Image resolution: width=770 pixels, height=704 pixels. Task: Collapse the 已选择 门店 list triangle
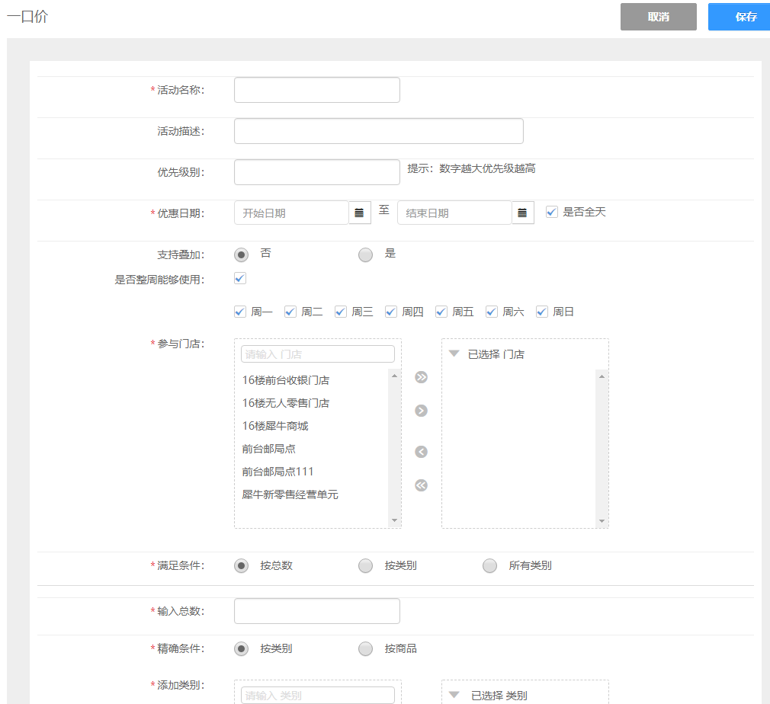454,354
